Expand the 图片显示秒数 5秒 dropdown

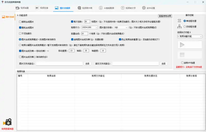[x=121, y=27]
